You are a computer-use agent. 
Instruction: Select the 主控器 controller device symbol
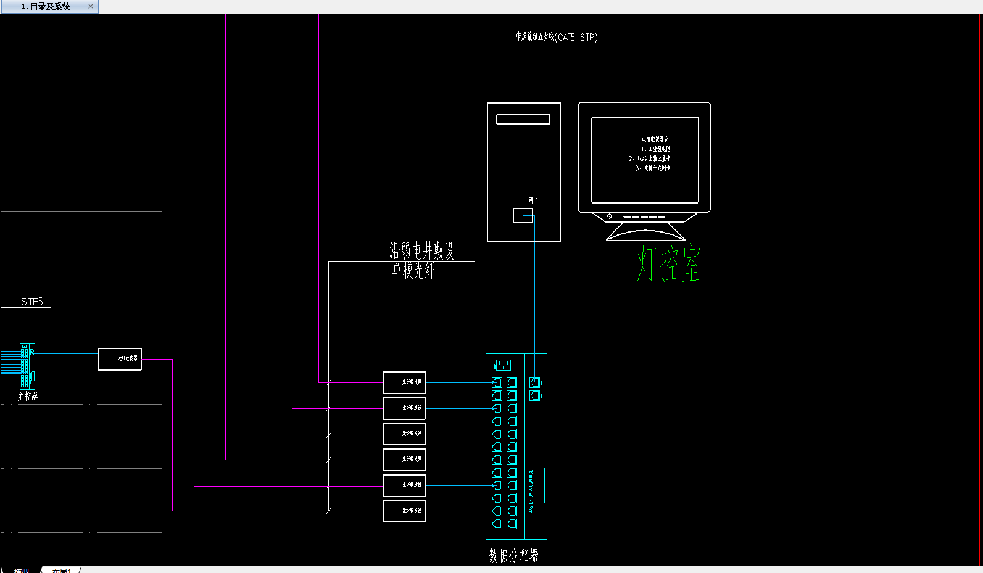(27, 366)
